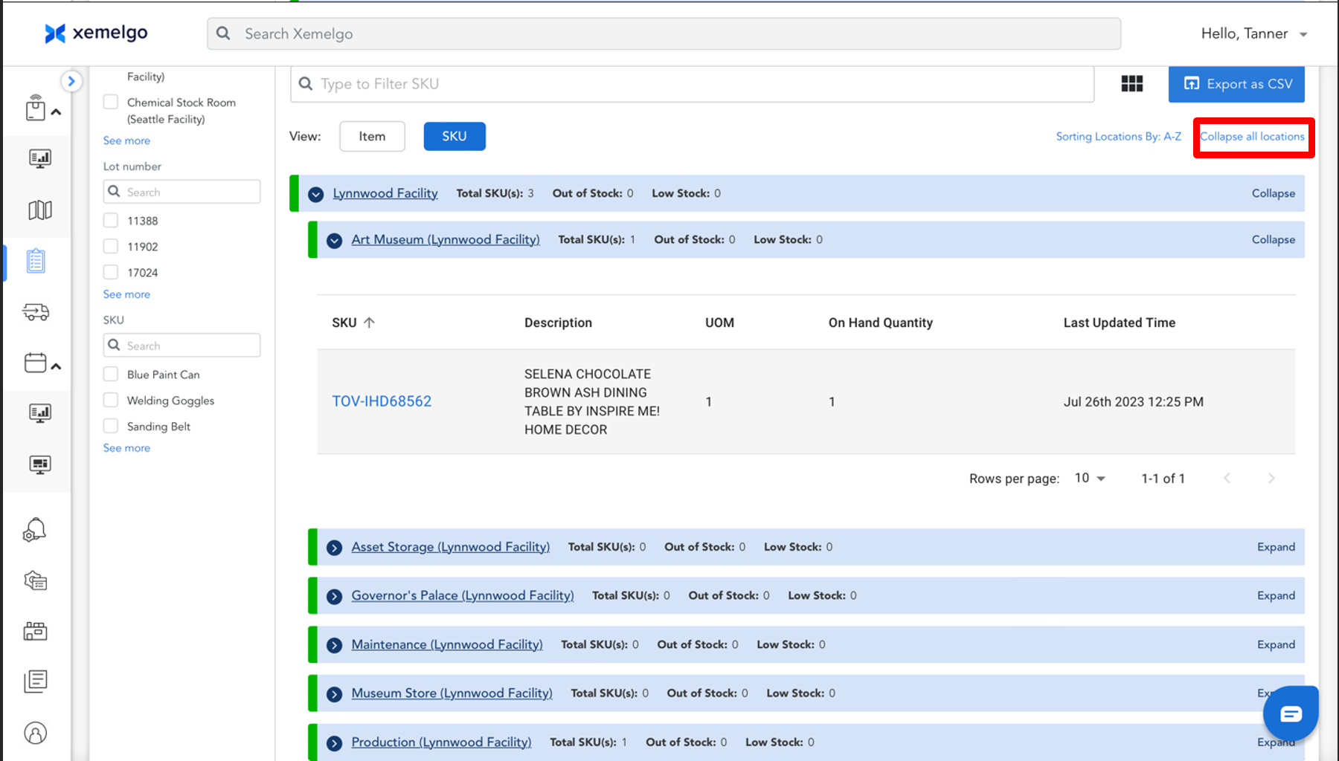This screenshot has width=1339, height=761.
Task: Click the magnifier icon in Search Xemelgo bar
Action: [x=223, y=33]
